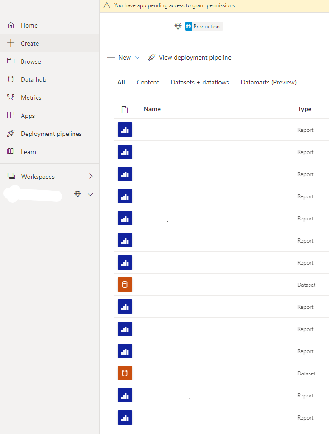Open the Data hub
This screenshot has width=329, height=434.
[x=34, y=79]
